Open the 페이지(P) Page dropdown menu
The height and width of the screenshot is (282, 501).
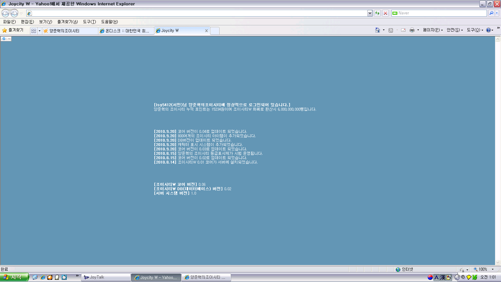tap(433, 30)
